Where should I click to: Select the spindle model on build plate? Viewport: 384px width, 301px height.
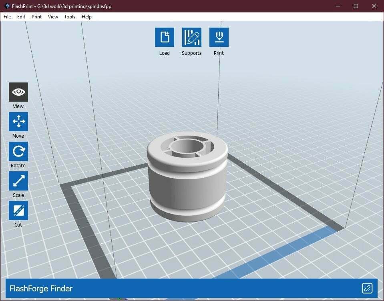(x=187, y=177)
